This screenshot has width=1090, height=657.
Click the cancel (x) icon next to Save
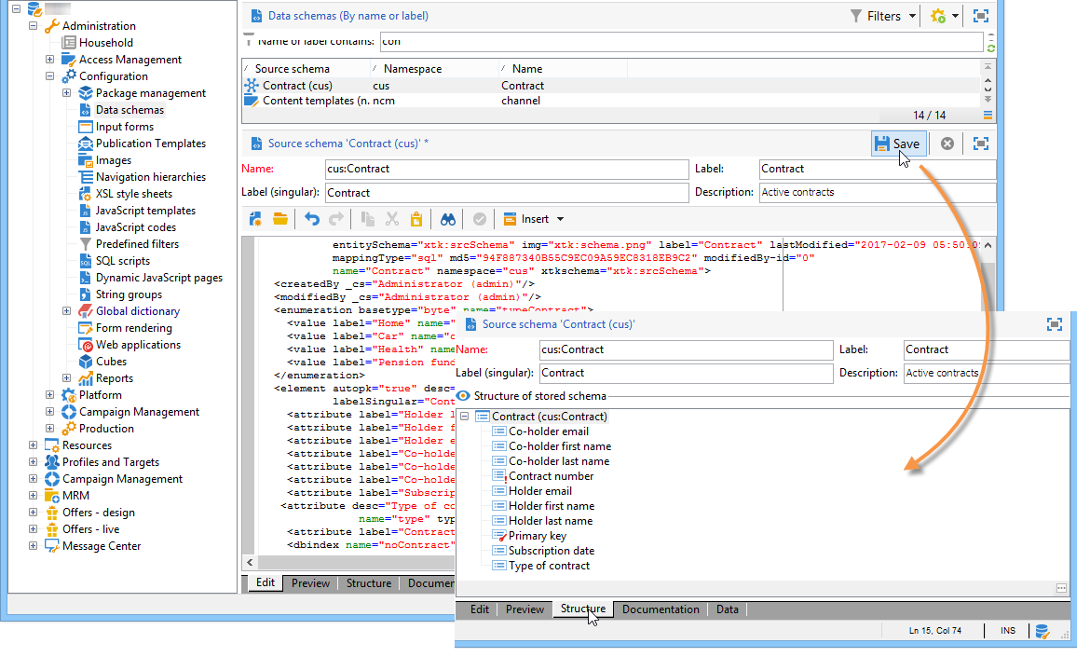pyautogui.click(x=947, y=144)
